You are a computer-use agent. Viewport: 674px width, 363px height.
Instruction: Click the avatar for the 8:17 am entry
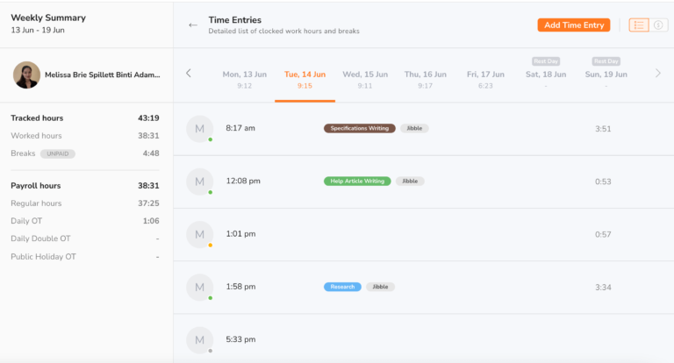click(199, 129)
